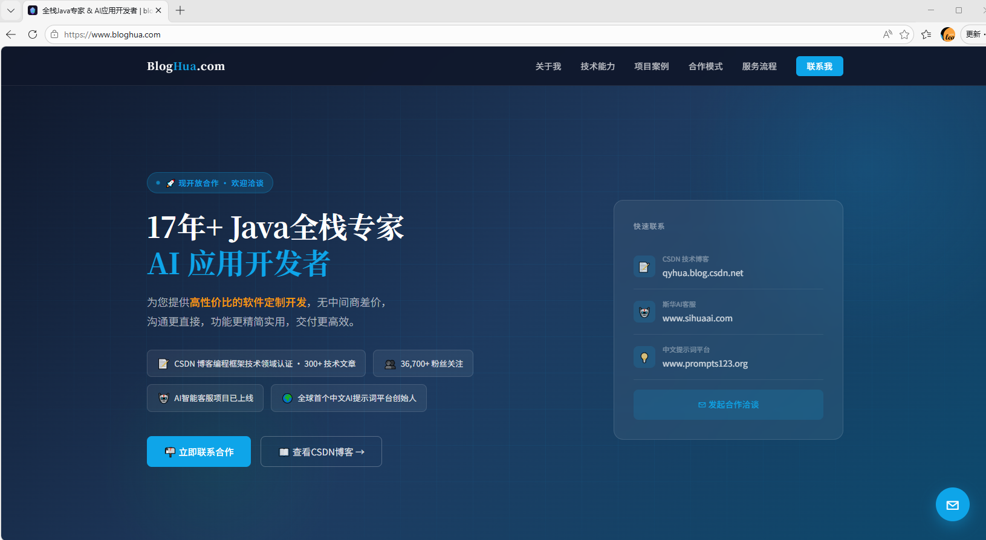
Task: Open the www.sihuaai.com link
Action: pos(697,318)
